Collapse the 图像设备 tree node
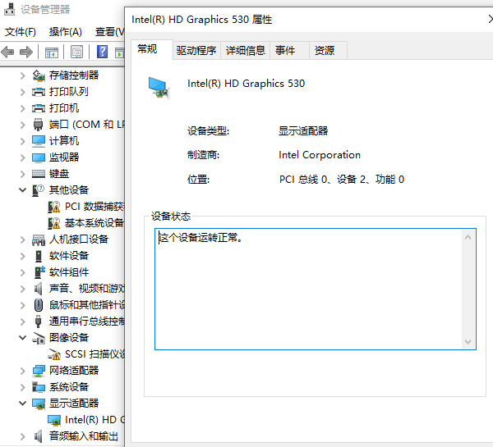 [x=23, y=338]
